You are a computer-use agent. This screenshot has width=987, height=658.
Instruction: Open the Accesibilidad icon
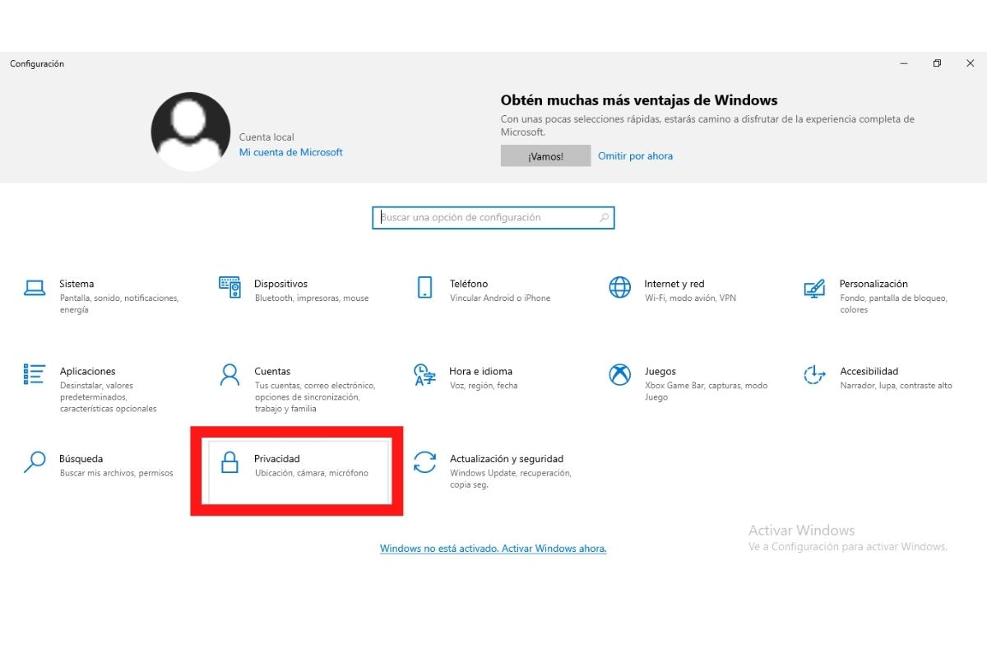814,375
